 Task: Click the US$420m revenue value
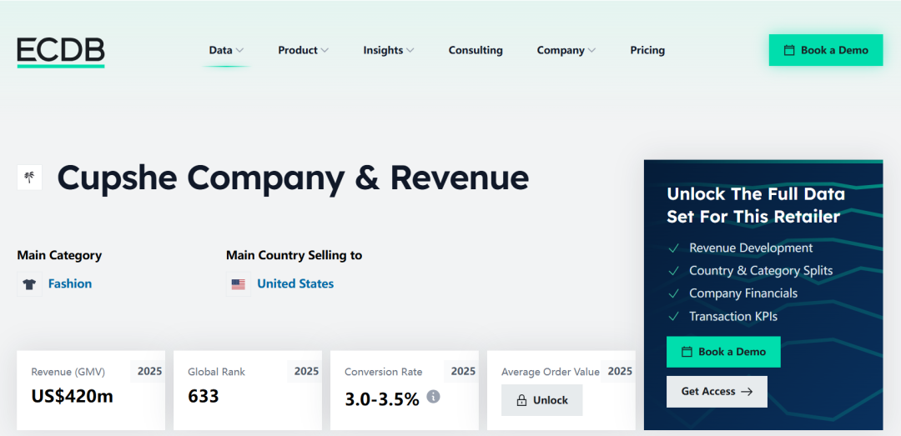[73, 396]
